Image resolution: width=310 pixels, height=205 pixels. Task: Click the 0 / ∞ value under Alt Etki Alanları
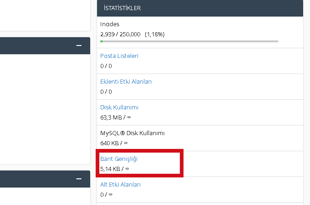pyautogui.click(x=106, y=195)
